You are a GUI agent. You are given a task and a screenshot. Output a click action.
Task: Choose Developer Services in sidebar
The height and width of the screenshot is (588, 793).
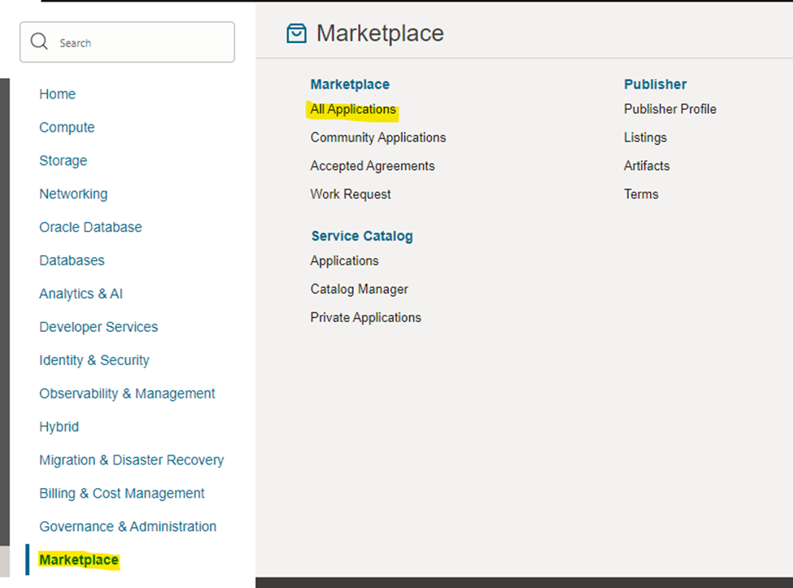coord(98,327)
